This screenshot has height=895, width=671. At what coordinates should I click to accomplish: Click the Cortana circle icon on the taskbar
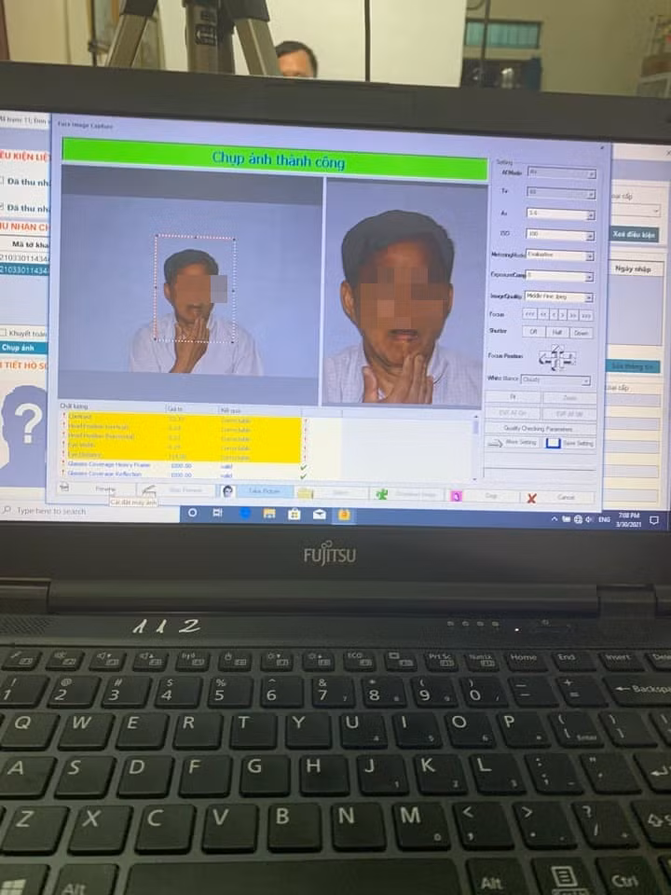click(x=192, y=513)
